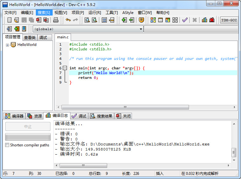Switch to the 搜索结果 bottom tab
Screen dimensions: 241x179
pos(101,116)
